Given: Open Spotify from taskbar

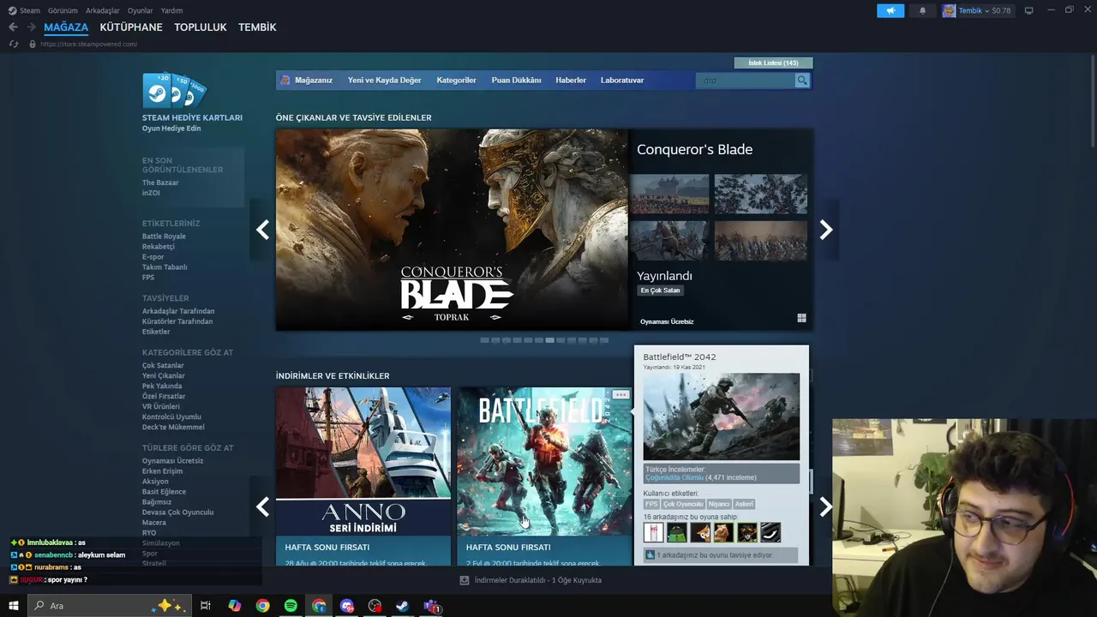Looking at the screenshot, I should click(291, 606).
